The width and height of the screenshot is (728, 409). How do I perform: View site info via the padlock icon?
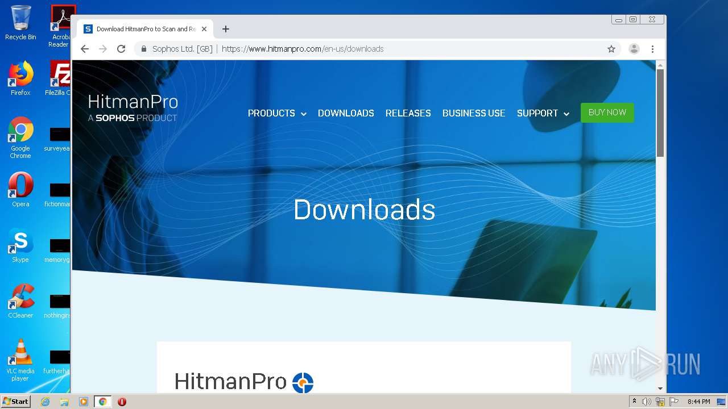coord(144,49)
